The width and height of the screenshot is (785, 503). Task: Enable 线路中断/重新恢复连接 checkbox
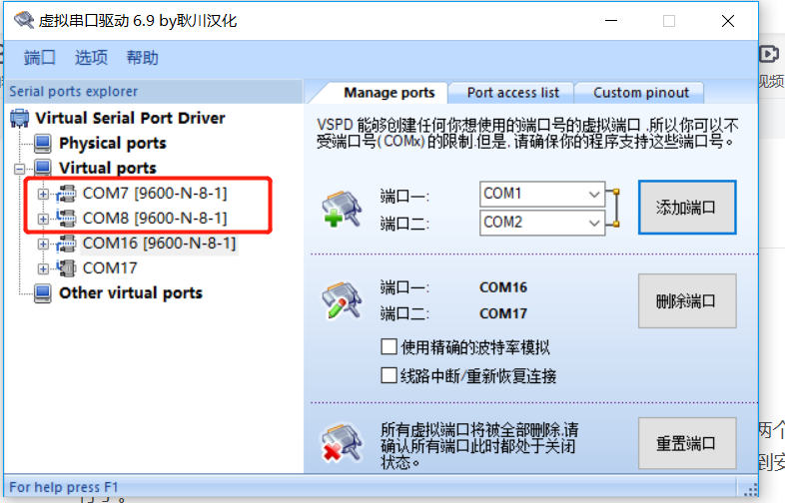point(389,375)
